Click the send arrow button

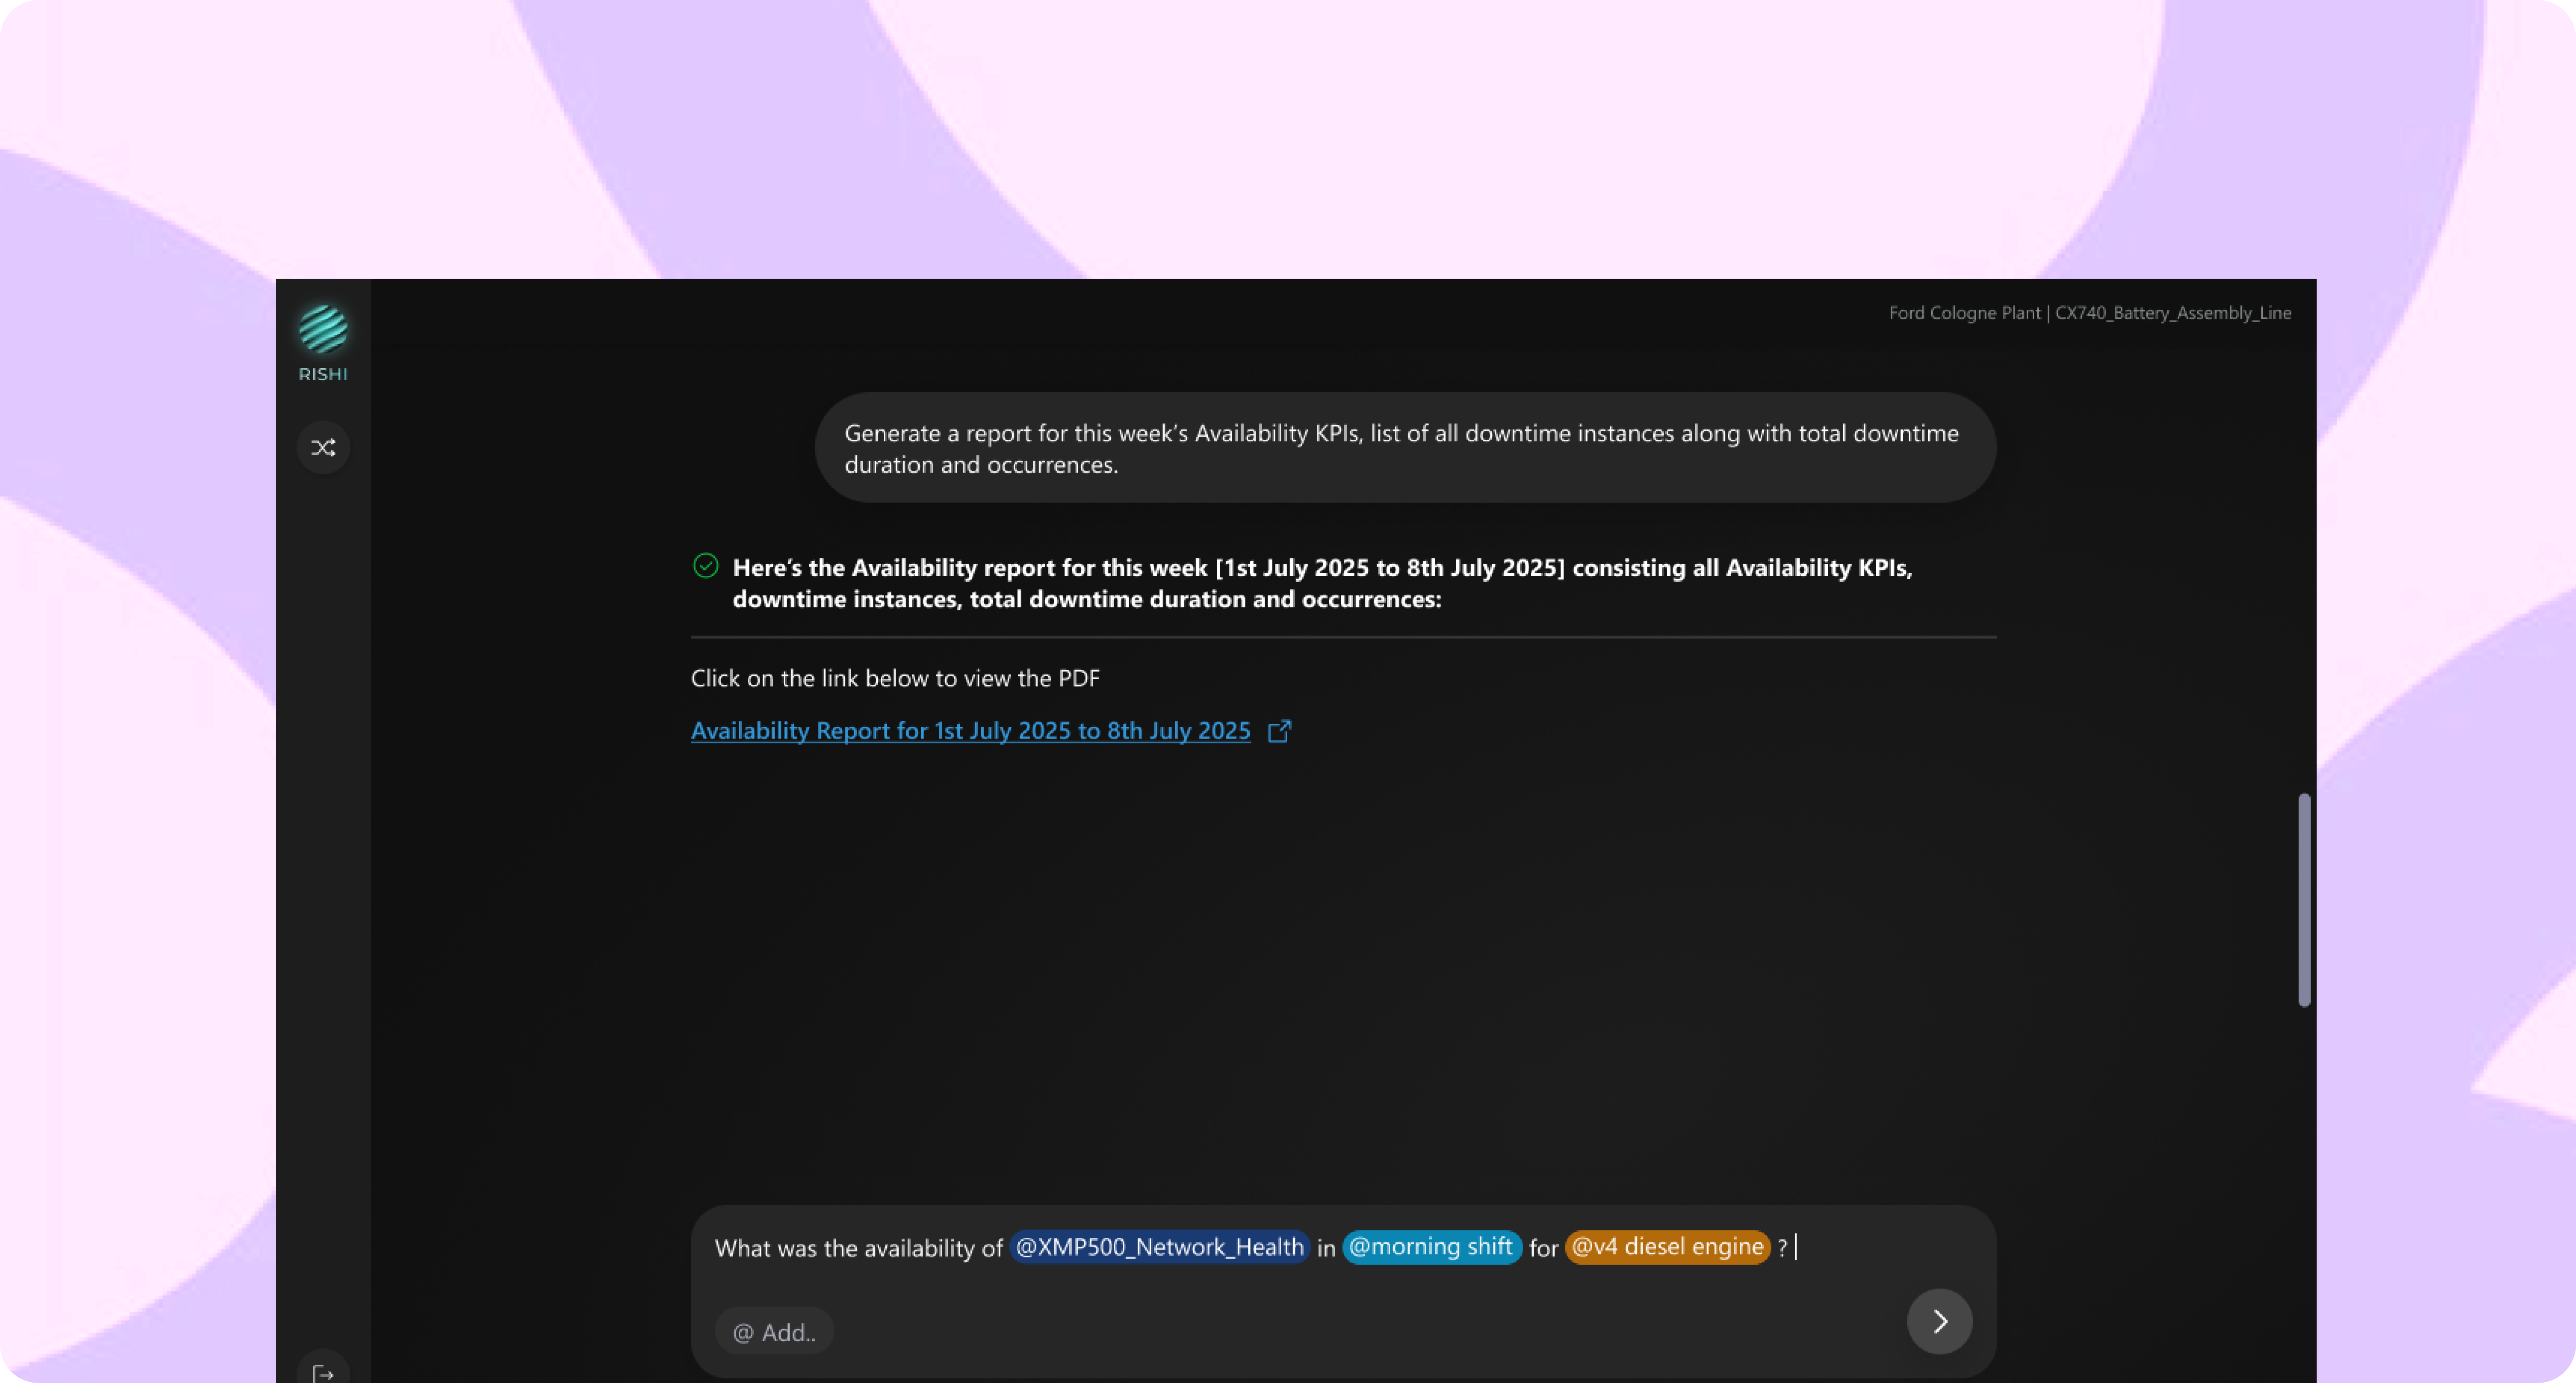(1939, 1321)
